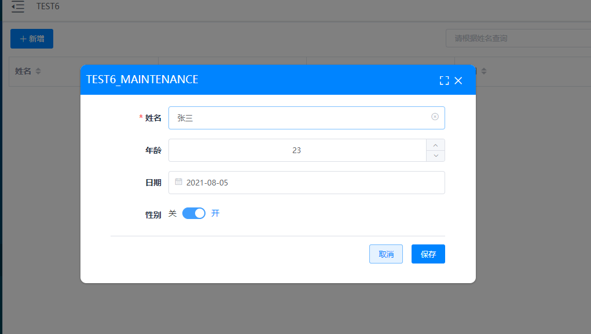Decrease 年龄 value with the down arrow
This screenshot has width=591, height=334.
436,155
